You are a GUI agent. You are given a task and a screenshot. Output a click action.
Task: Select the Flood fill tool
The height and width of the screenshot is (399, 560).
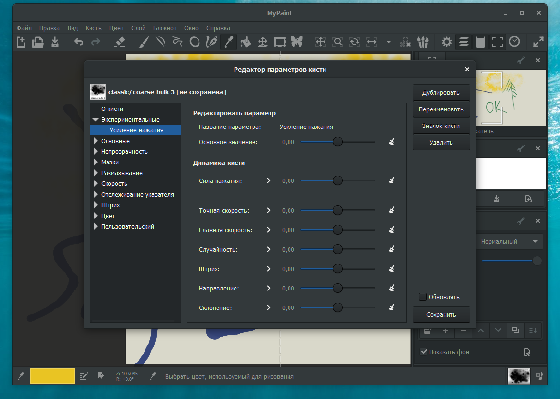tap(245, 42)
